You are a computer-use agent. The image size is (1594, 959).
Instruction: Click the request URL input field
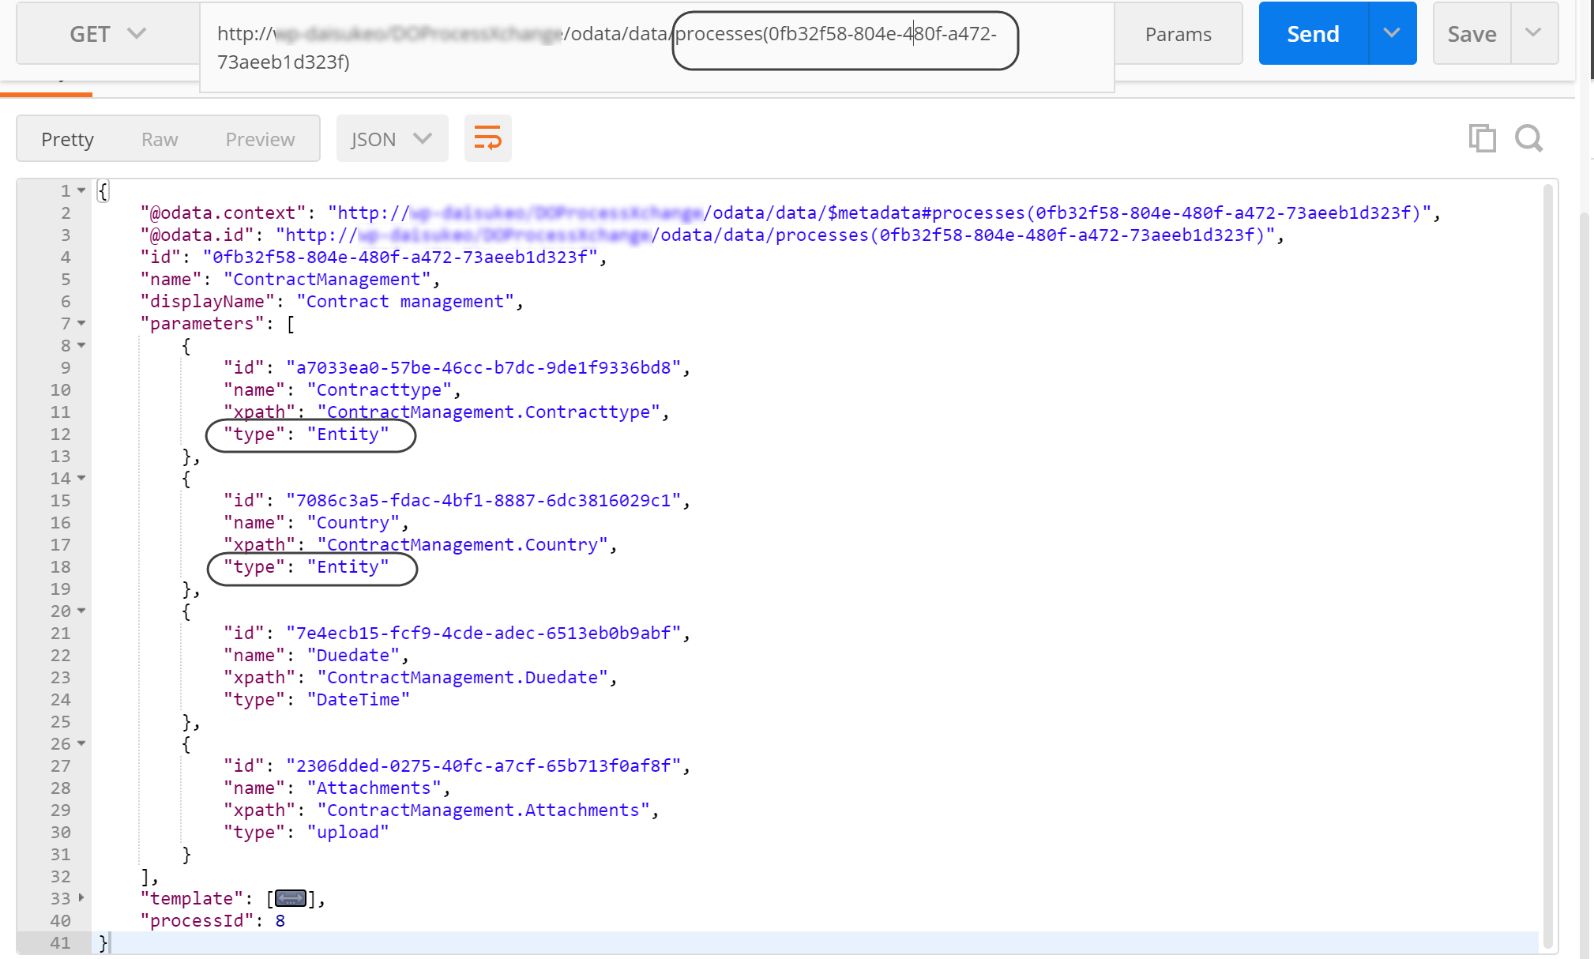pyautogui.click(x=656, y=47)
